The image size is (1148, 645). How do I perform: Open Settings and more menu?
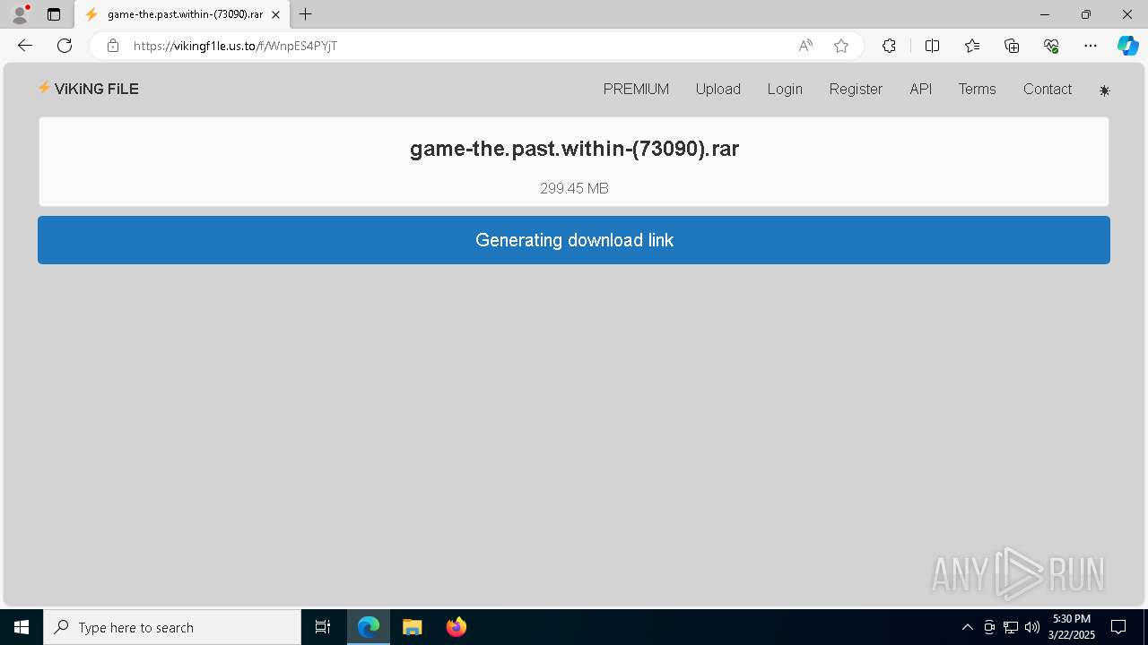1091,46
